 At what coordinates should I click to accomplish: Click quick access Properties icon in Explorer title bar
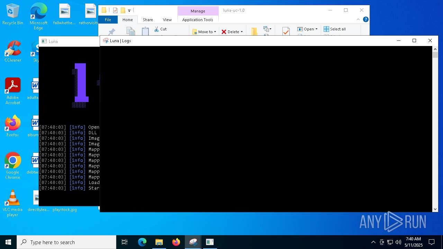pos(115,10)
